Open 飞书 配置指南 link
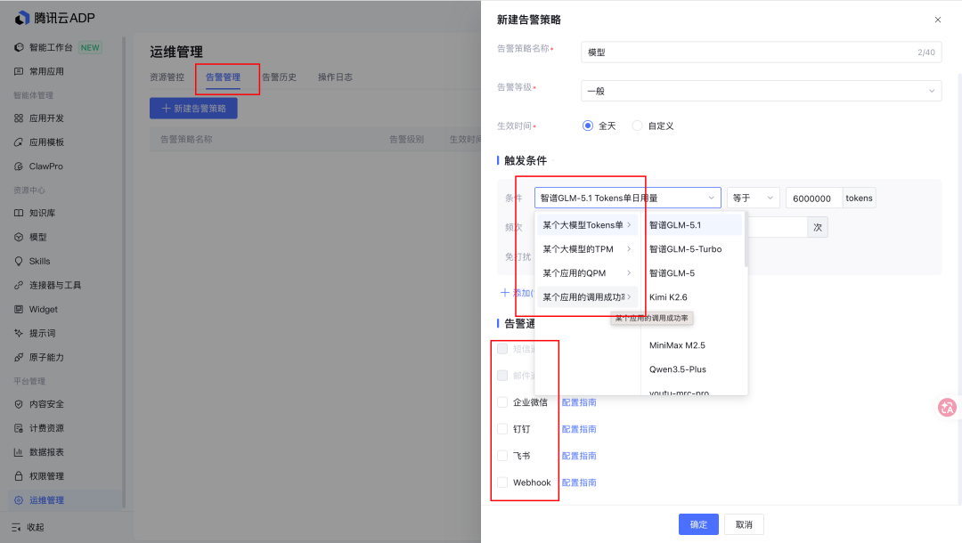 [579, 456]
